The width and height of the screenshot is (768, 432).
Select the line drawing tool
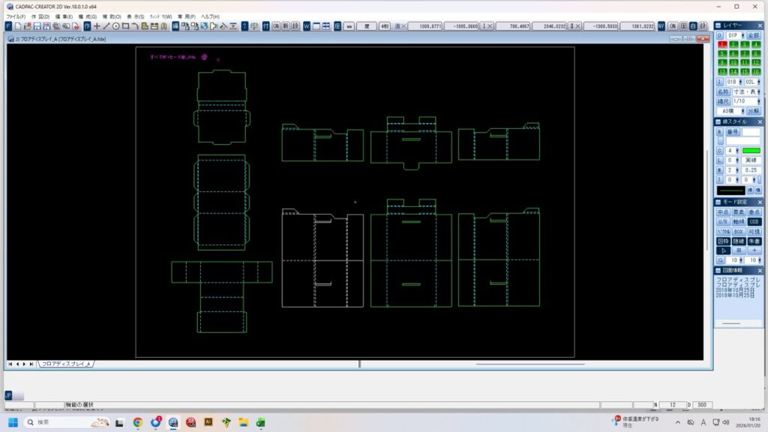point(106,26)
